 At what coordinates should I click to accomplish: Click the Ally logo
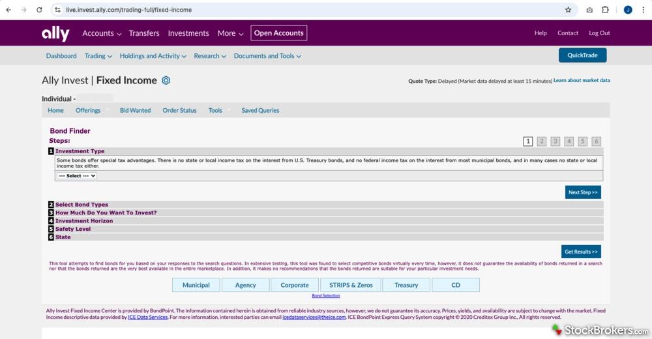[x=55, y=33]
